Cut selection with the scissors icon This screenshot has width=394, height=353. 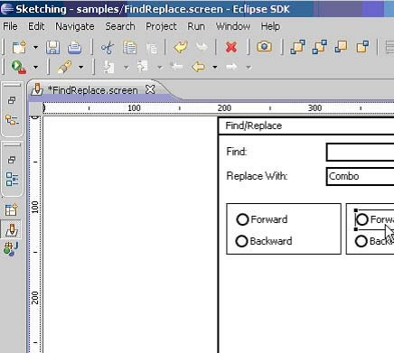tap(108, 48)
